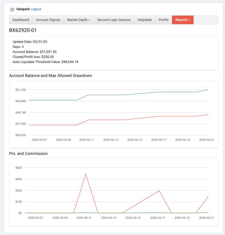Click the Market Depth chevron arrow
The image size is (225, 235).
(89, 20)
